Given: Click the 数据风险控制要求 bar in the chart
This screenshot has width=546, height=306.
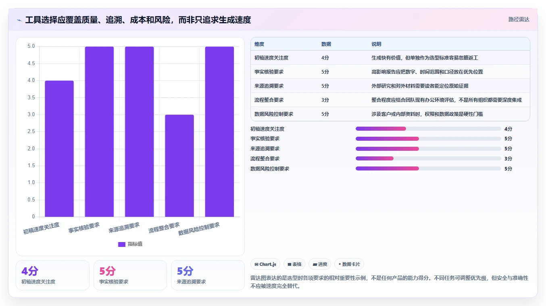Looking at the screenshot, I should pos(219,131).
